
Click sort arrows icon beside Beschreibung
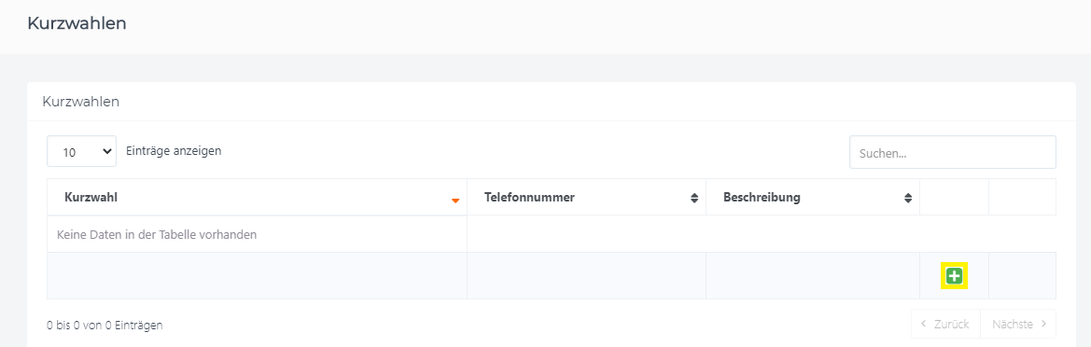coord(908,198)
